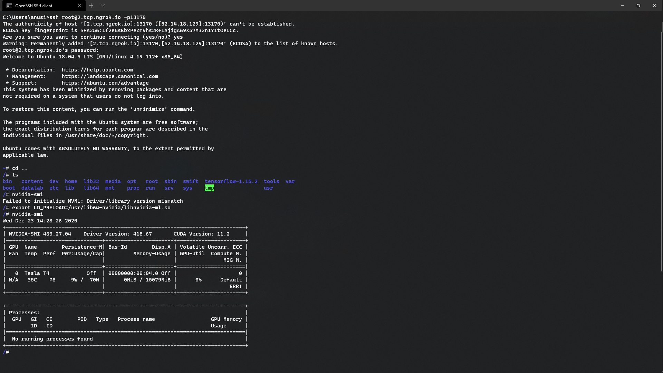Click the tensorflow-1.15.2 directory name
The height and width of the screenshot is (373, 663).
point(231,181)
